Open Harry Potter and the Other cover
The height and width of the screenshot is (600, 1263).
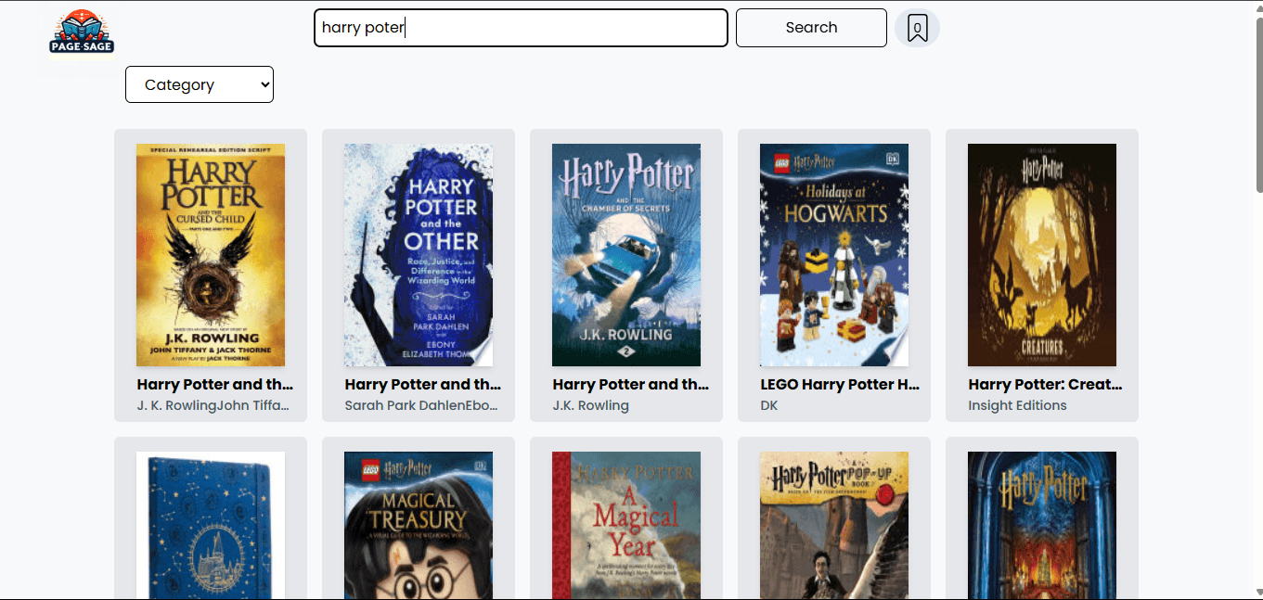click(x=419, y=255)
